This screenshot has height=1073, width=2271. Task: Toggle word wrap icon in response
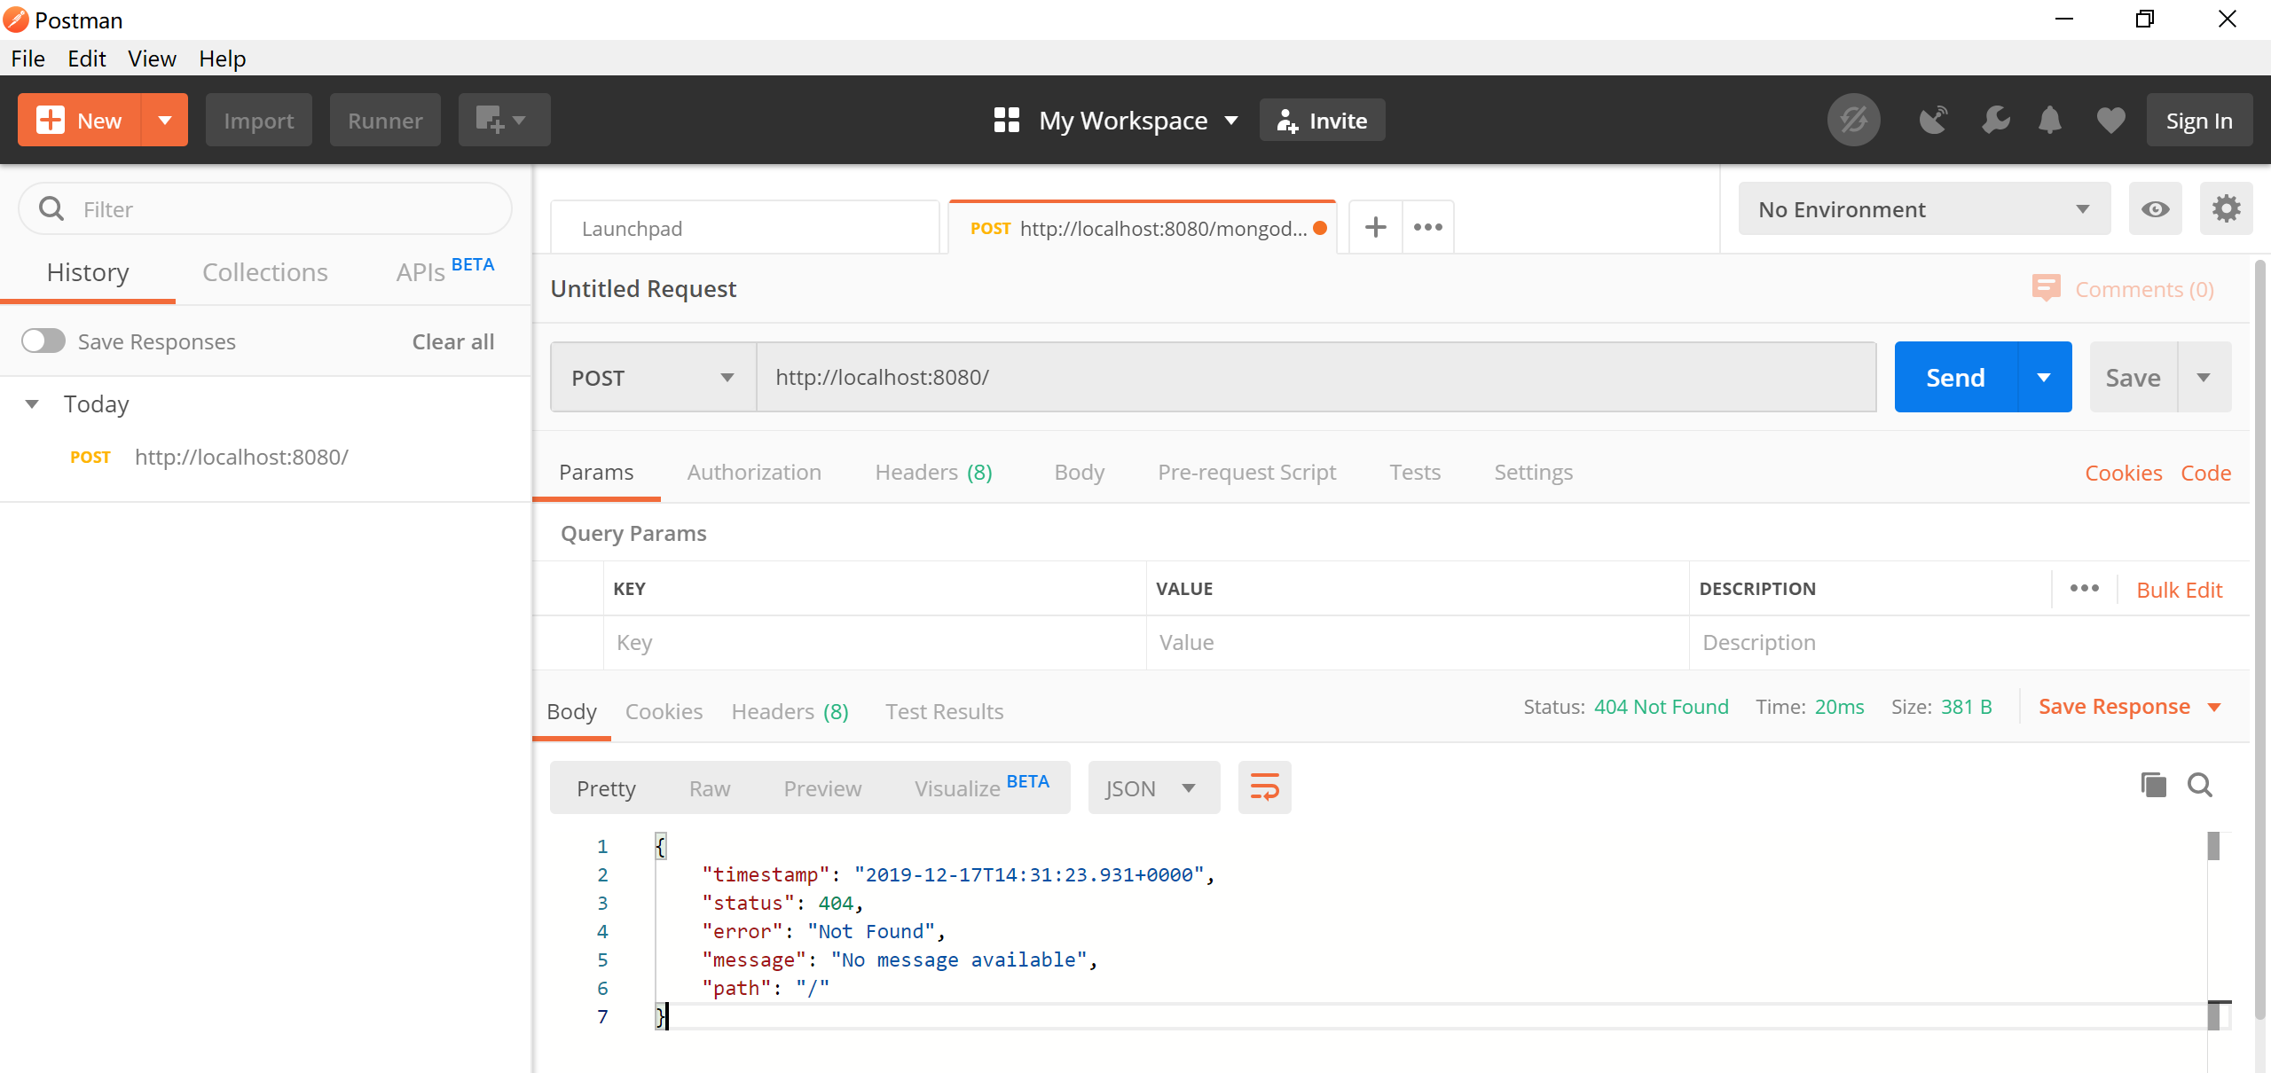click(1264, 787)
